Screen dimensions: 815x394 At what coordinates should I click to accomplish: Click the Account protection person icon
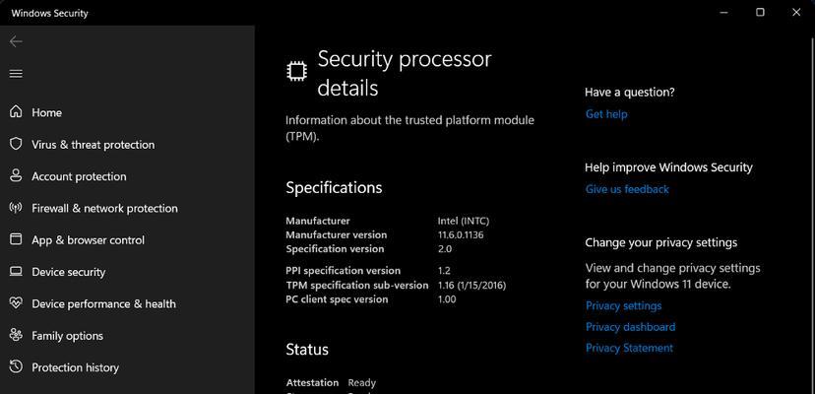point(16,176)
